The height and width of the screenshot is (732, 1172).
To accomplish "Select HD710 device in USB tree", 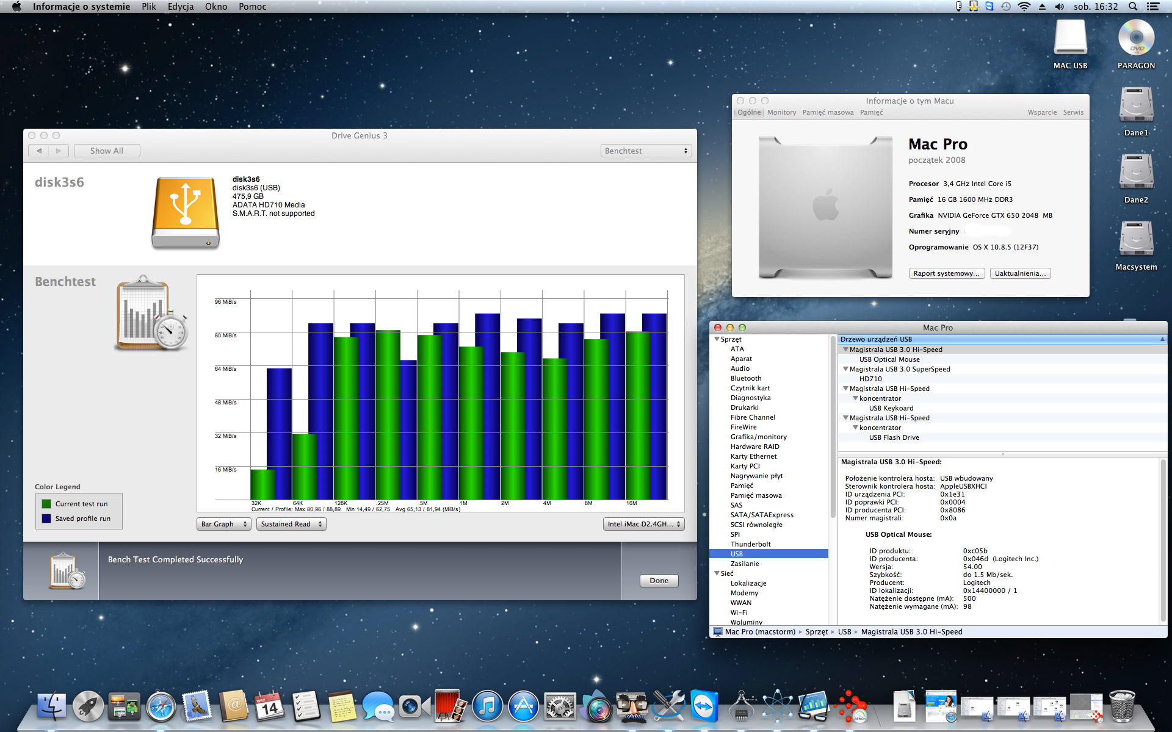I will click(x=870, y=379).
